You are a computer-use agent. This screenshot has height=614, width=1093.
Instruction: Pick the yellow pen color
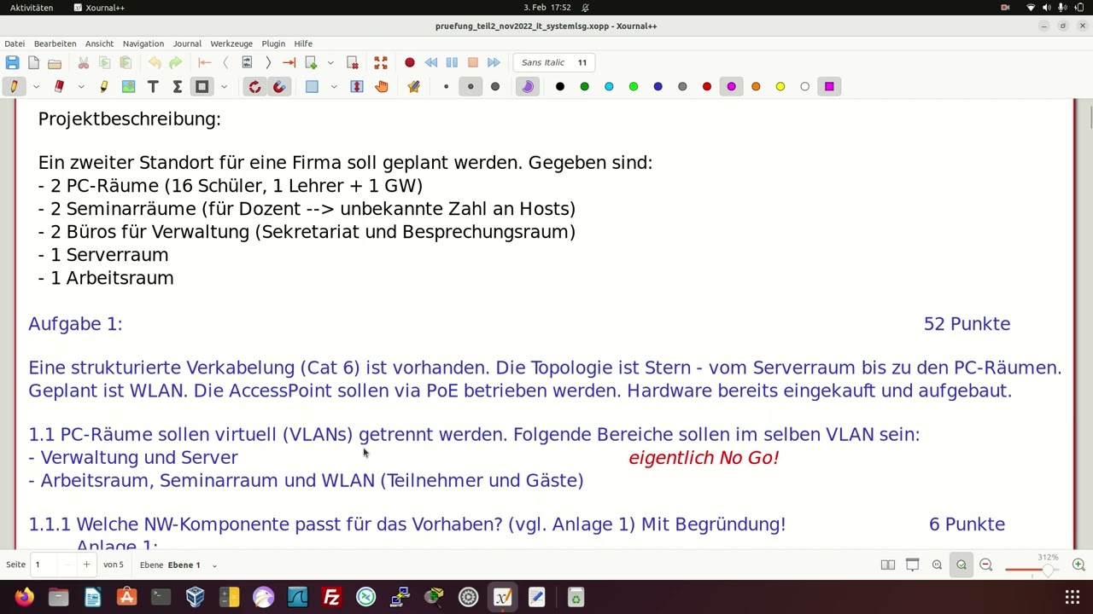(x=780, y=86)
